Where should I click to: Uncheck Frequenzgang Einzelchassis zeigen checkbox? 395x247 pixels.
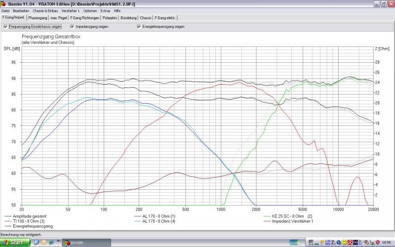tap(5, 26)
